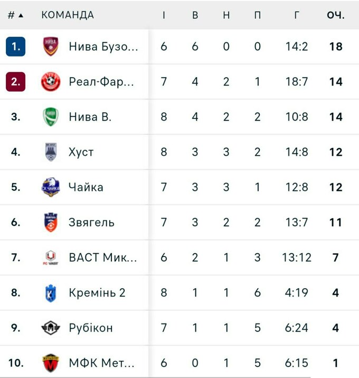Click the Нива Бузова team logo
This screenshot has width=359, height=378.
click(51, 47)
